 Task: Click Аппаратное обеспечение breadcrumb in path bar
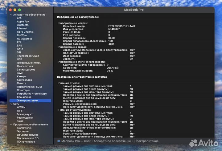(112, 141)
